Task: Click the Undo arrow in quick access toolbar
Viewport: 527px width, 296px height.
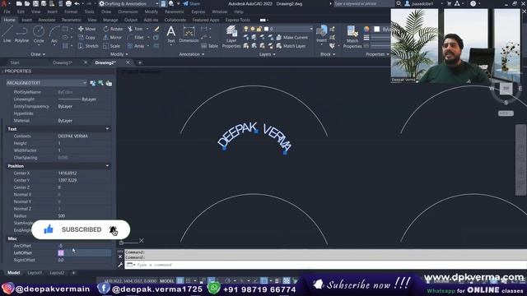Action: [77, 3]
